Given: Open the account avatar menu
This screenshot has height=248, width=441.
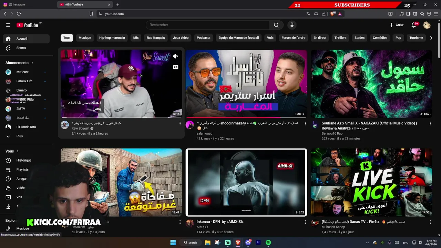Looking at the screenshot, I should (427, 25).
